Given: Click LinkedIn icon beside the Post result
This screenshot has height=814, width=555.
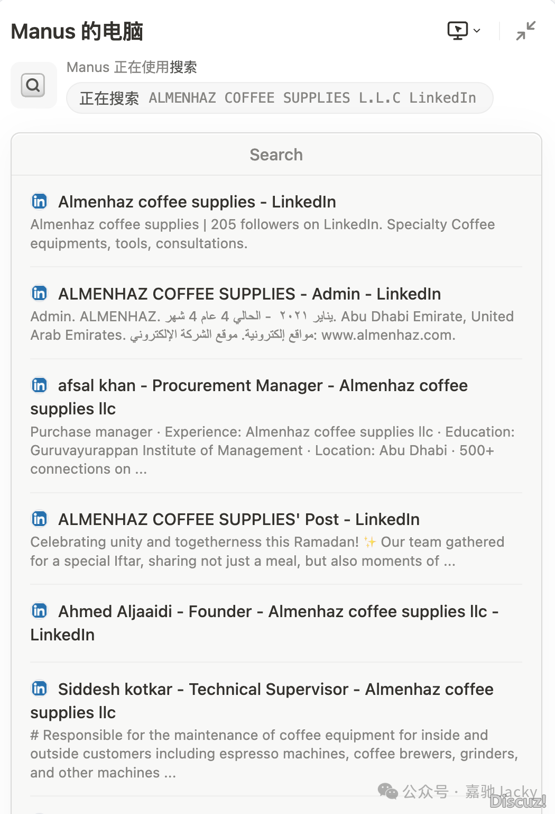Looking at the screenshot, I should click(40, 519).
